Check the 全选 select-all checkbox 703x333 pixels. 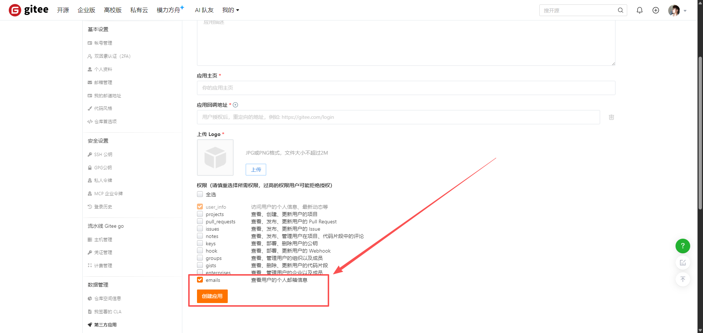200,194
